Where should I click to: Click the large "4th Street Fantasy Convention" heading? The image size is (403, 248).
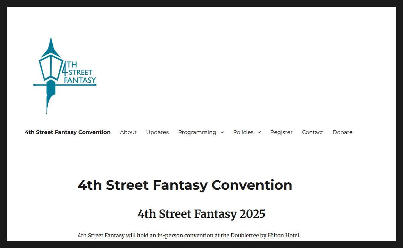[x=185, y=185]
